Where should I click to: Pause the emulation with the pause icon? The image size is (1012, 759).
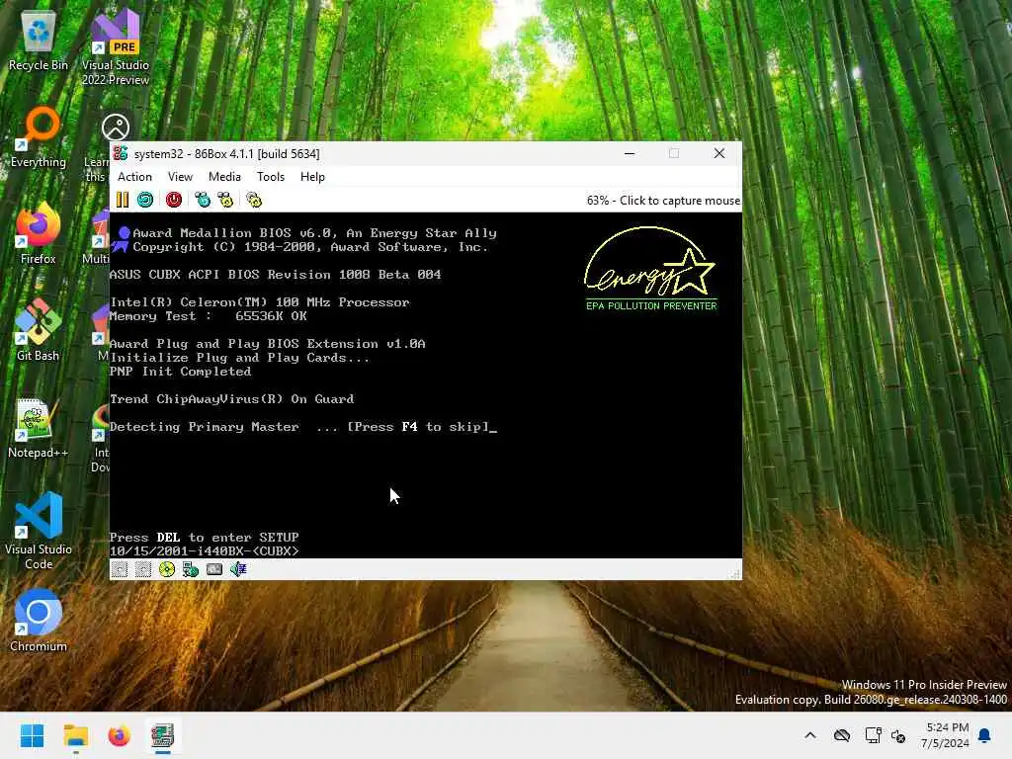click(122, 200)
